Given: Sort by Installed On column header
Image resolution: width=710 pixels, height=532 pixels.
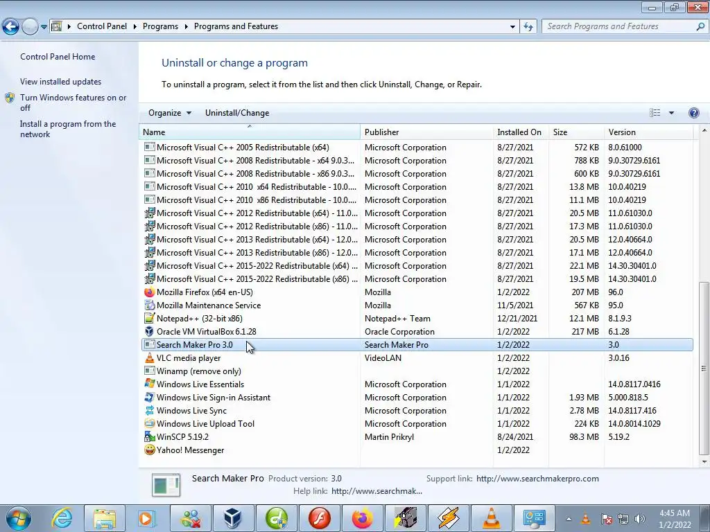Looking at the screenshot, I should tap(521, 132).
